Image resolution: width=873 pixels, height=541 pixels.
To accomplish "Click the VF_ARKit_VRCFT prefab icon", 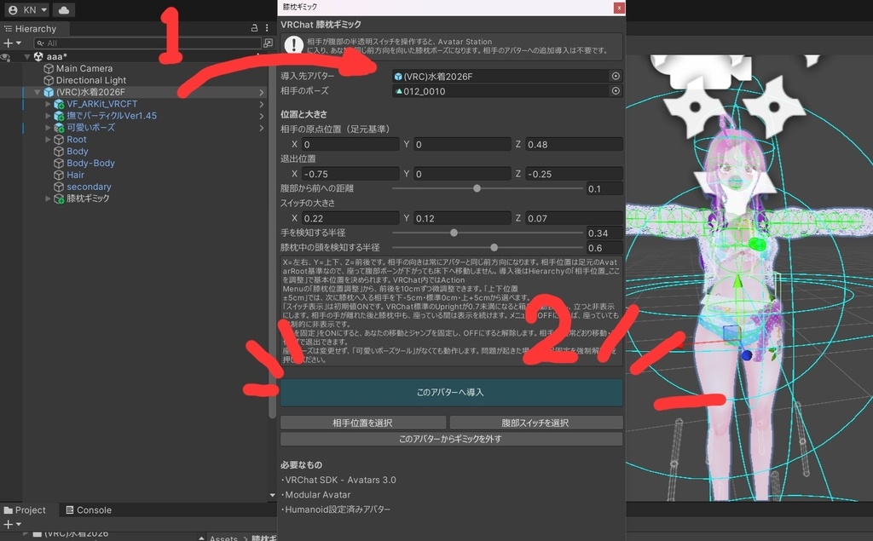I will click(x=59, y=104).
